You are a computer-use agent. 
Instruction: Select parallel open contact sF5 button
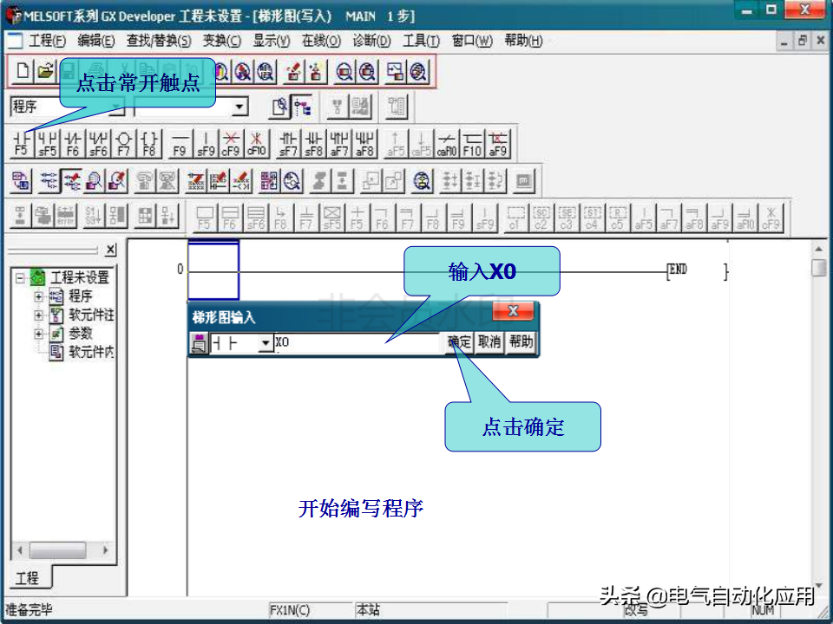pyautogui.click(x=47, y=144)
